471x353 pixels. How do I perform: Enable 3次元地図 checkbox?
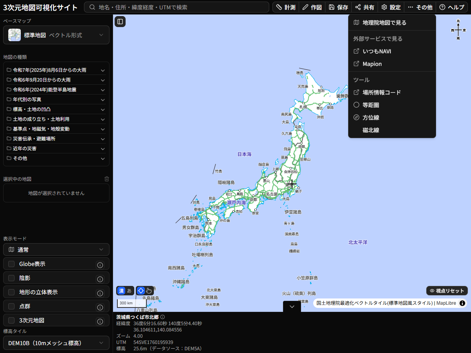point(11,320)
